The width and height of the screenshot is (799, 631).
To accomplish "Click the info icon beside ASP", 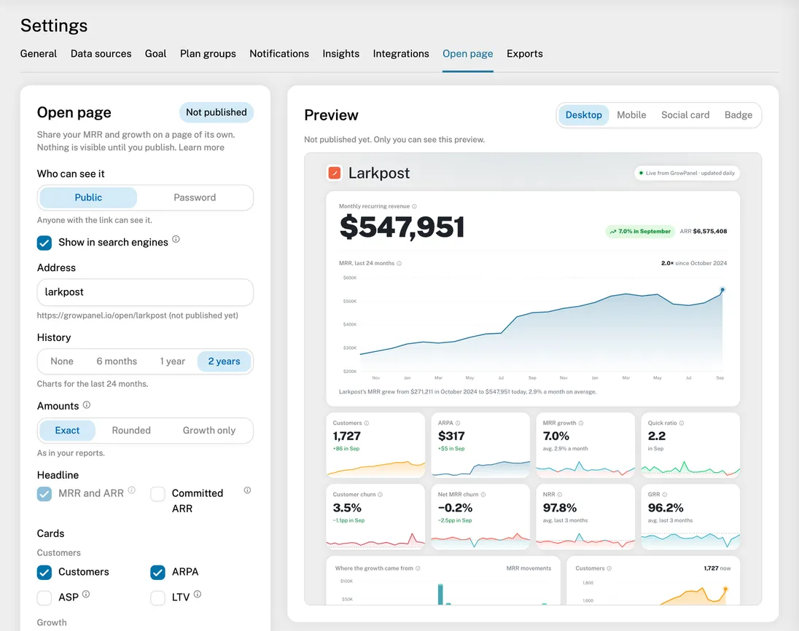I will point(86,594).
